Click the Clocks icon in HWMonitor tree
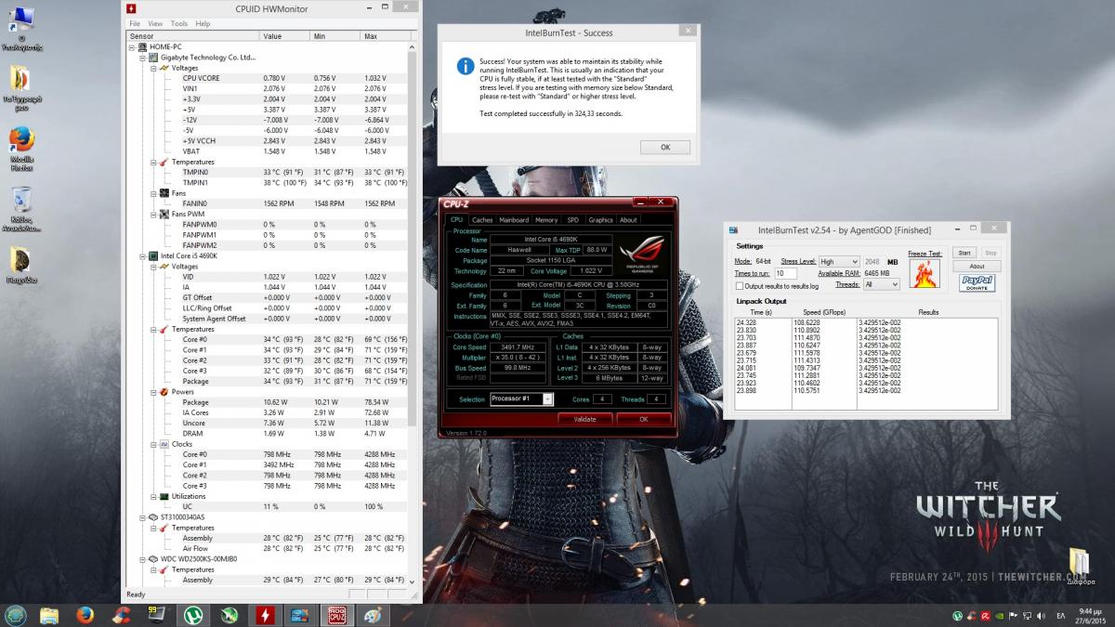This screenshot has height=627, width=1115. (164, 444)
